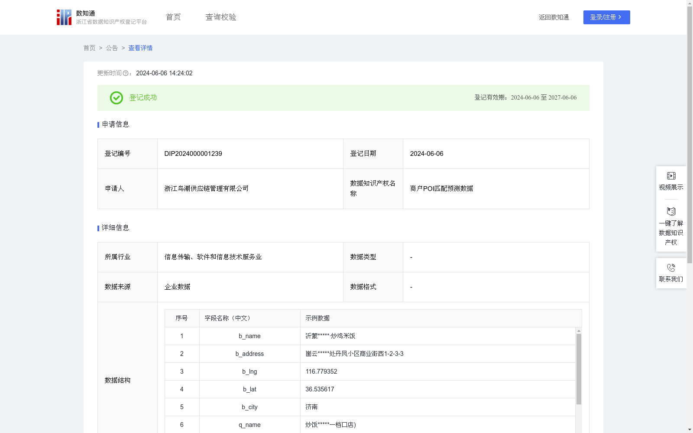Click the 数据结构 row label
Image resolution: width=693 pixels, height=433 pixels.
click(117, 381)
